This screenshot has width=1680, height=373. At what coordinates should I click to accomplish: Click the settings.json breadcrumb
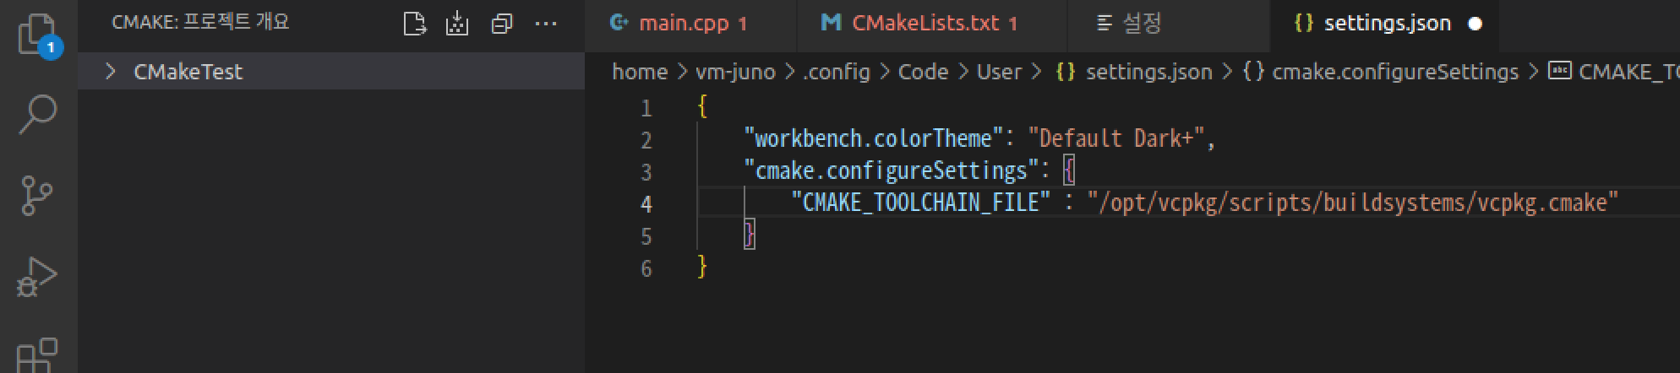coord(1148,72)
